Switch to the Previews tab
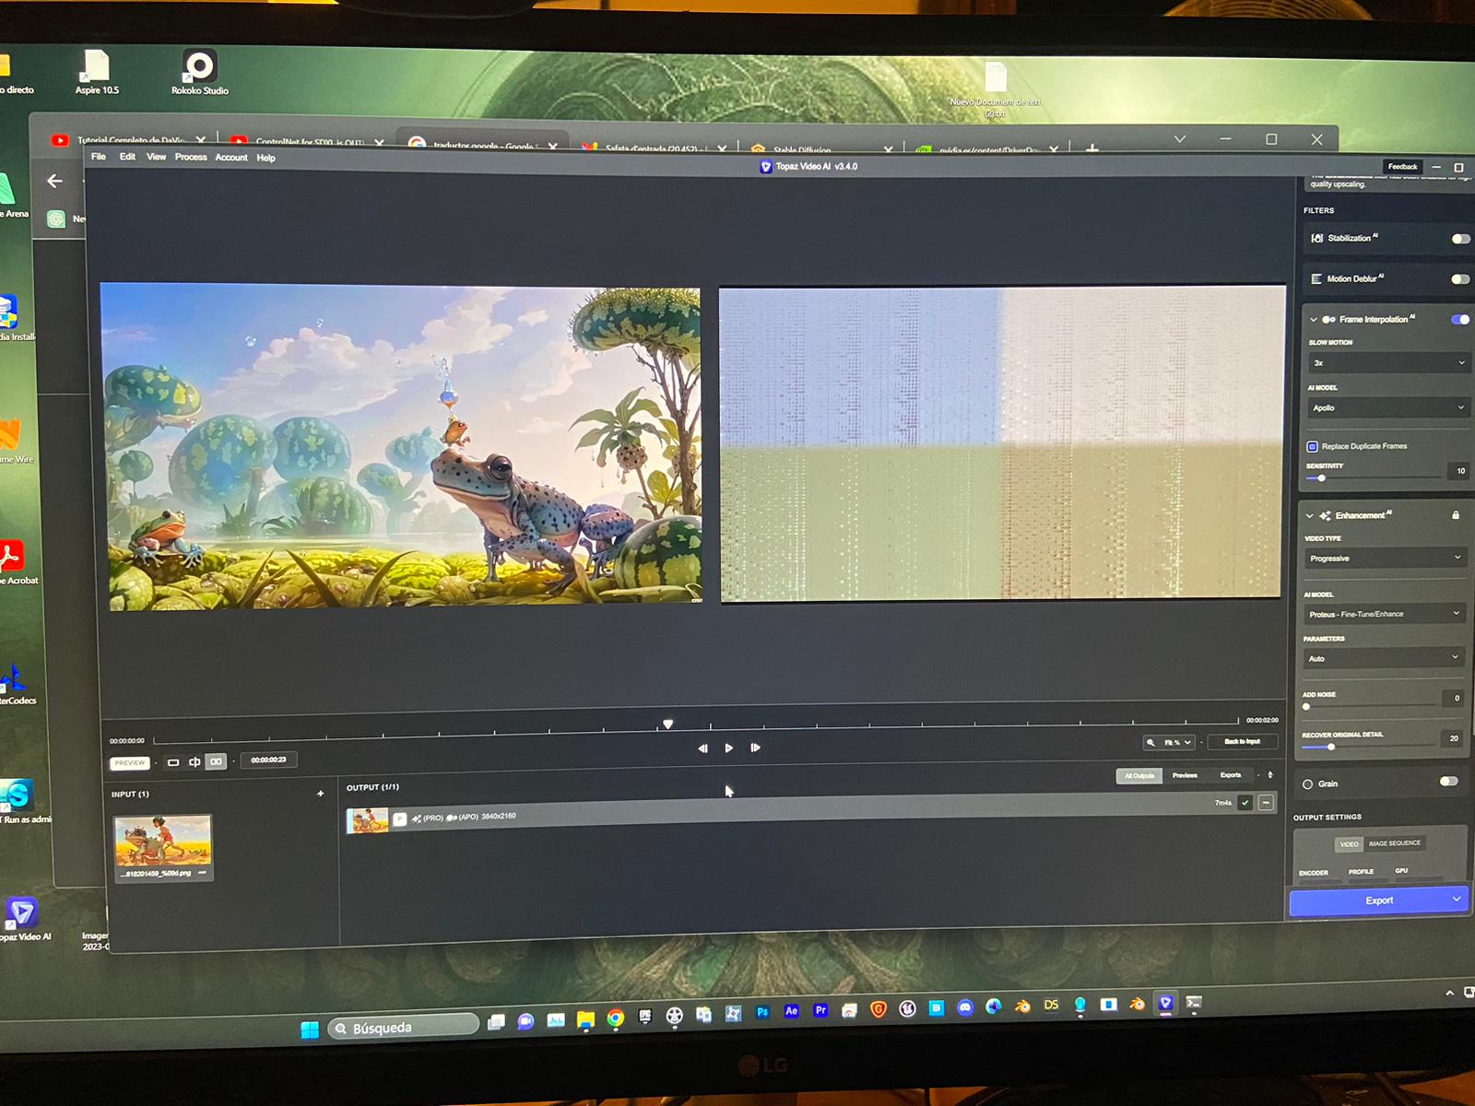 pyautogui.click(x=1185, y=775)
